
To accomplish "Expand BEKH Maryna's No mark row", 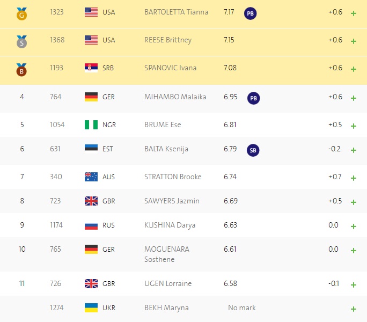I will [x=354, y=309].
